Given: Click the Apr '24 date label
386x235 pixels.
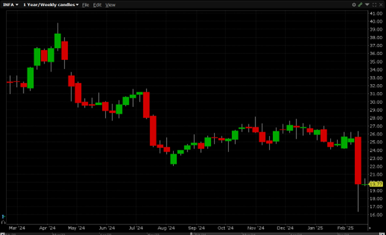Looking at the screenshot, I should point(47,228).
